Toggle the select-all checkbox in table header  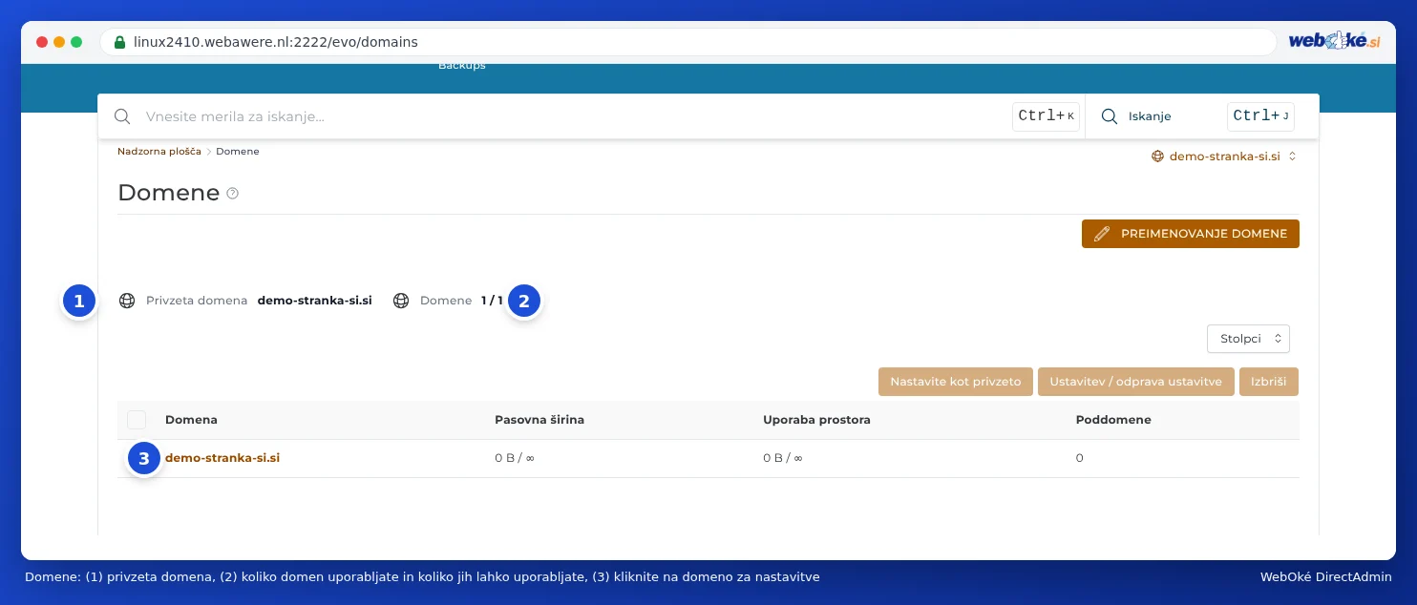[137, 420]
